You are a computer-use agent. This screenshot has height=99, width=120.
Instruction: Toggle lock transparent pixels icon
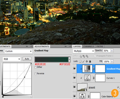[x=80, y=61]
